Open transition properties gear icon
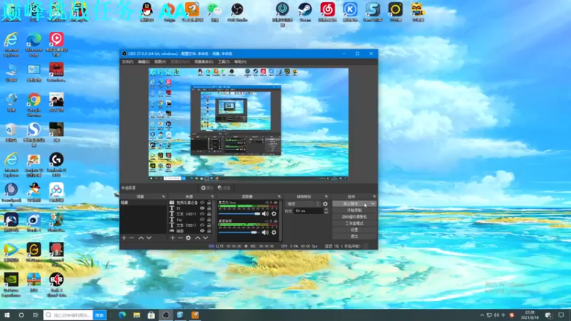Image resolution: width=571 pixels, height=321 pixels. pos(325,204)
